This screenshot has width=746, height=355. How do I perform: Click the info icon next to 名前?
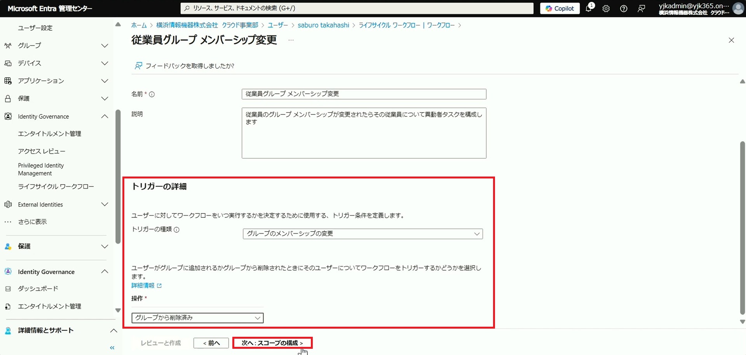point(152,94)
